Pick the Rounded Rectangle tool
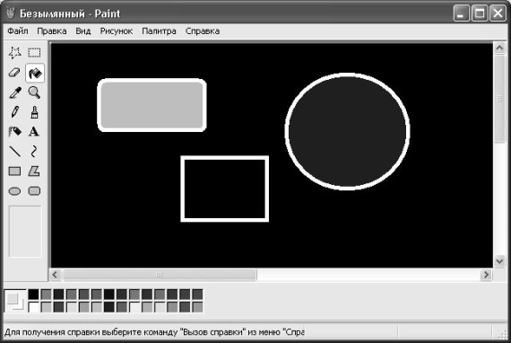Screen dimensions: 511x343 34,191
